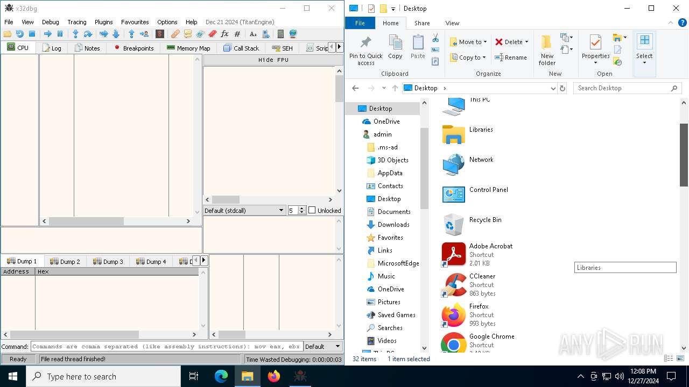Open the Default command type dropdown
The image size is (689, 387).
point(323,347)
